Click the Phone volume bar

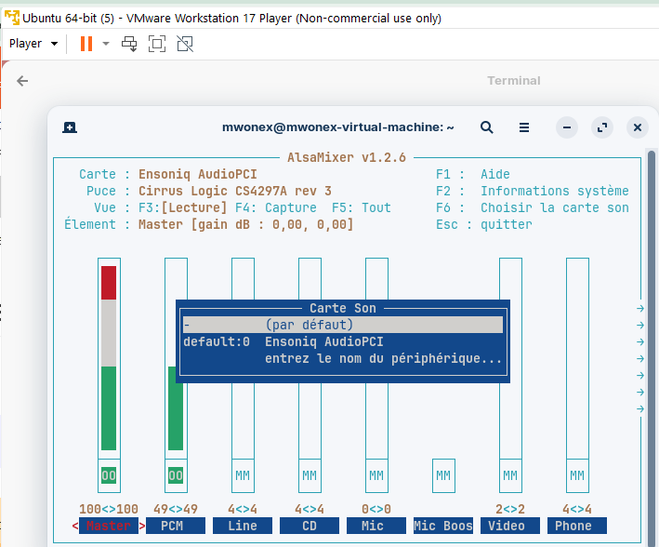tap(577, 358)
